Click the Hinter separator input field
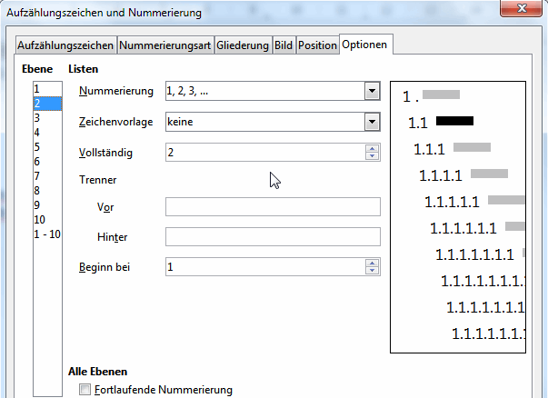 point(273,237)
